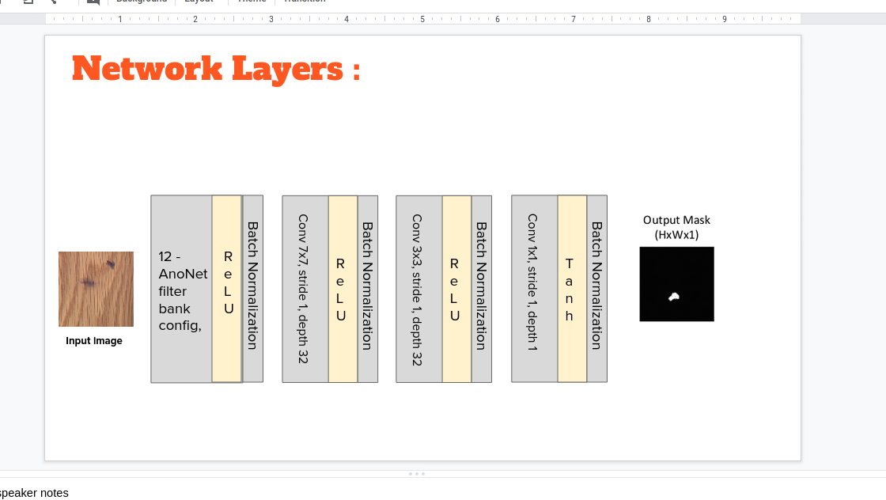Image resolution: width=886 pixels, height=500 pixels.
Task: Select the wood texture input image
Action: tap(96, 290)
